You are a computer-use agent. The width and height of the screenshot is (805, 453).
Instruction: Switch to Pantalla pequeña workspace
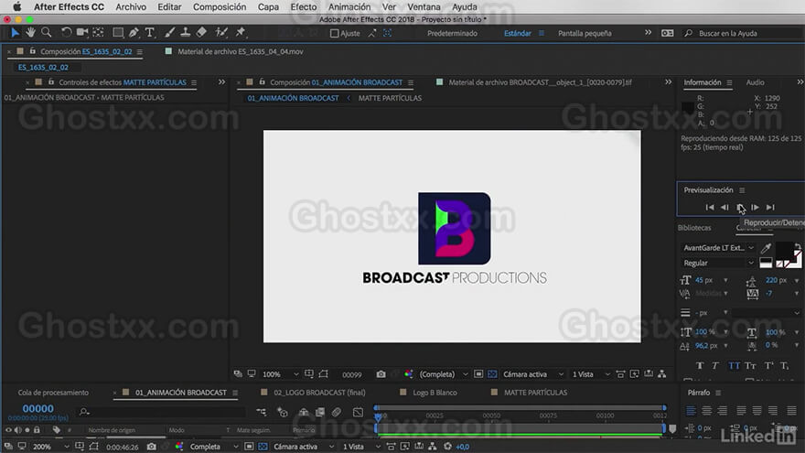585,33
